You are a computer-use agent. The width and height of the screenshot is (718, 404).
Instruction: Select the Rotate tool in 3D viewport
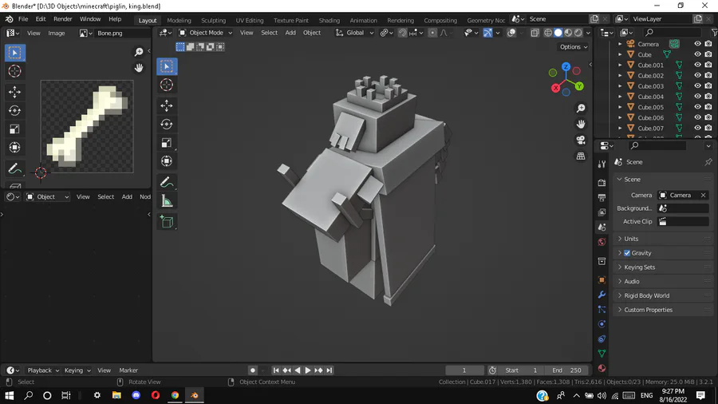167,124
